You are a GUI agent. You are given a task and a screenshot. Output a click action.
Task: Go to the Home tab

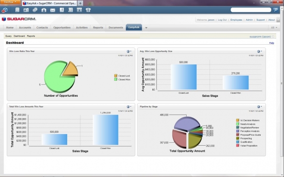coord(10,27)
